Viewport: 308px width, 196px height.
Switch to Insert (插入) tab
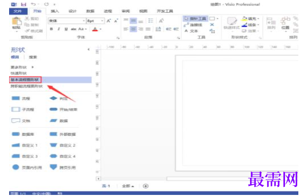coord(55,11)
